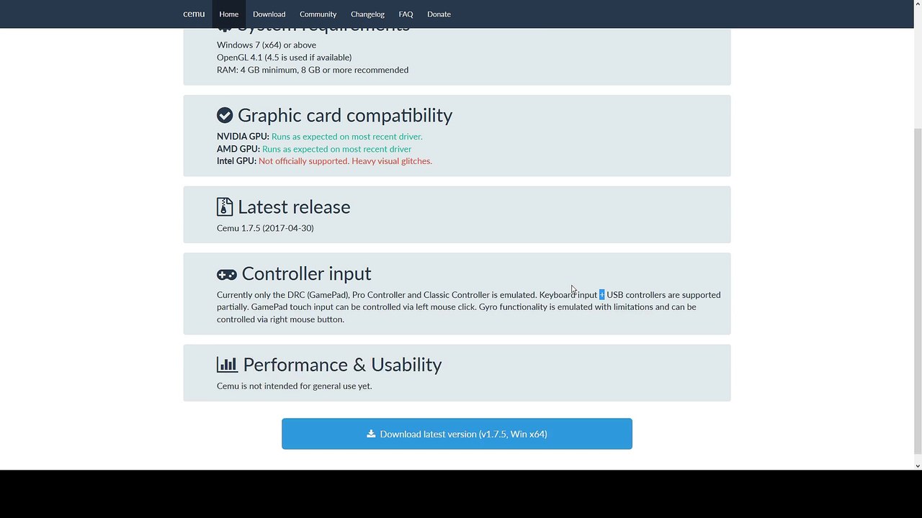Click the Controller input heading

pyautogui.click(x=306, y=273)
